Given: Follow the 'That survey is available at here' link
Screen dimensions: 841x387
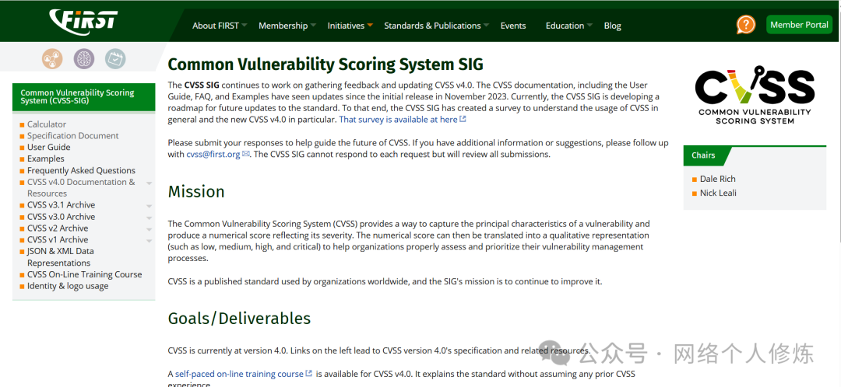Looking at the screenshot, I should pos(398,120).
